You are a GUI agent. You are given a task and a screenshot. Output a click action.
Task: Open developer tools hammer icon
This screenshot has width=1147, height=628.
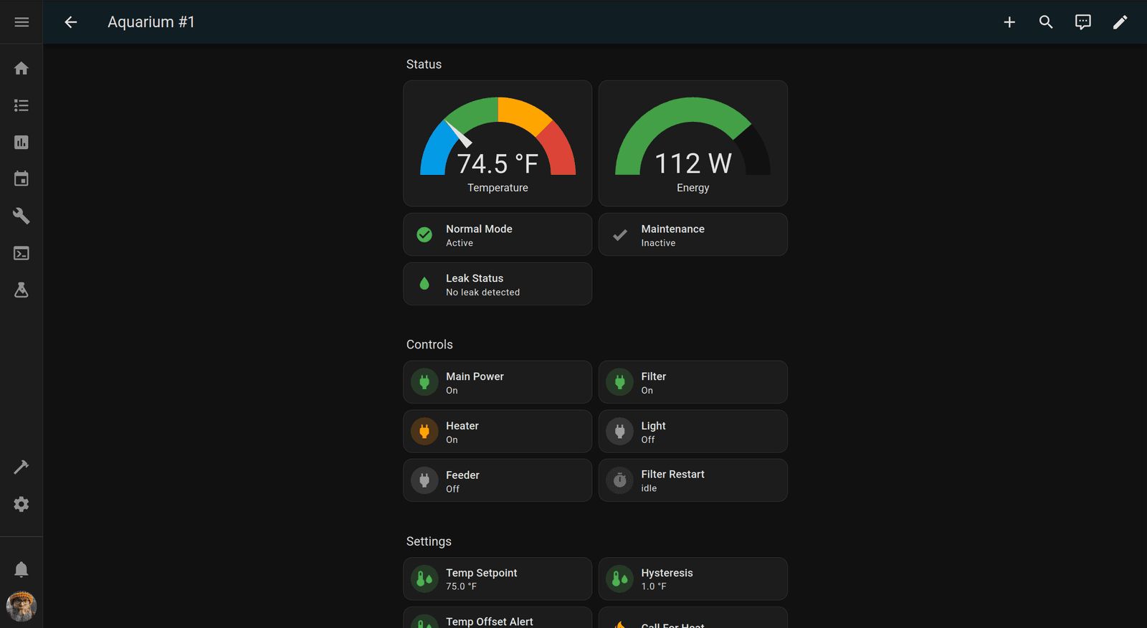coord(22,467)
